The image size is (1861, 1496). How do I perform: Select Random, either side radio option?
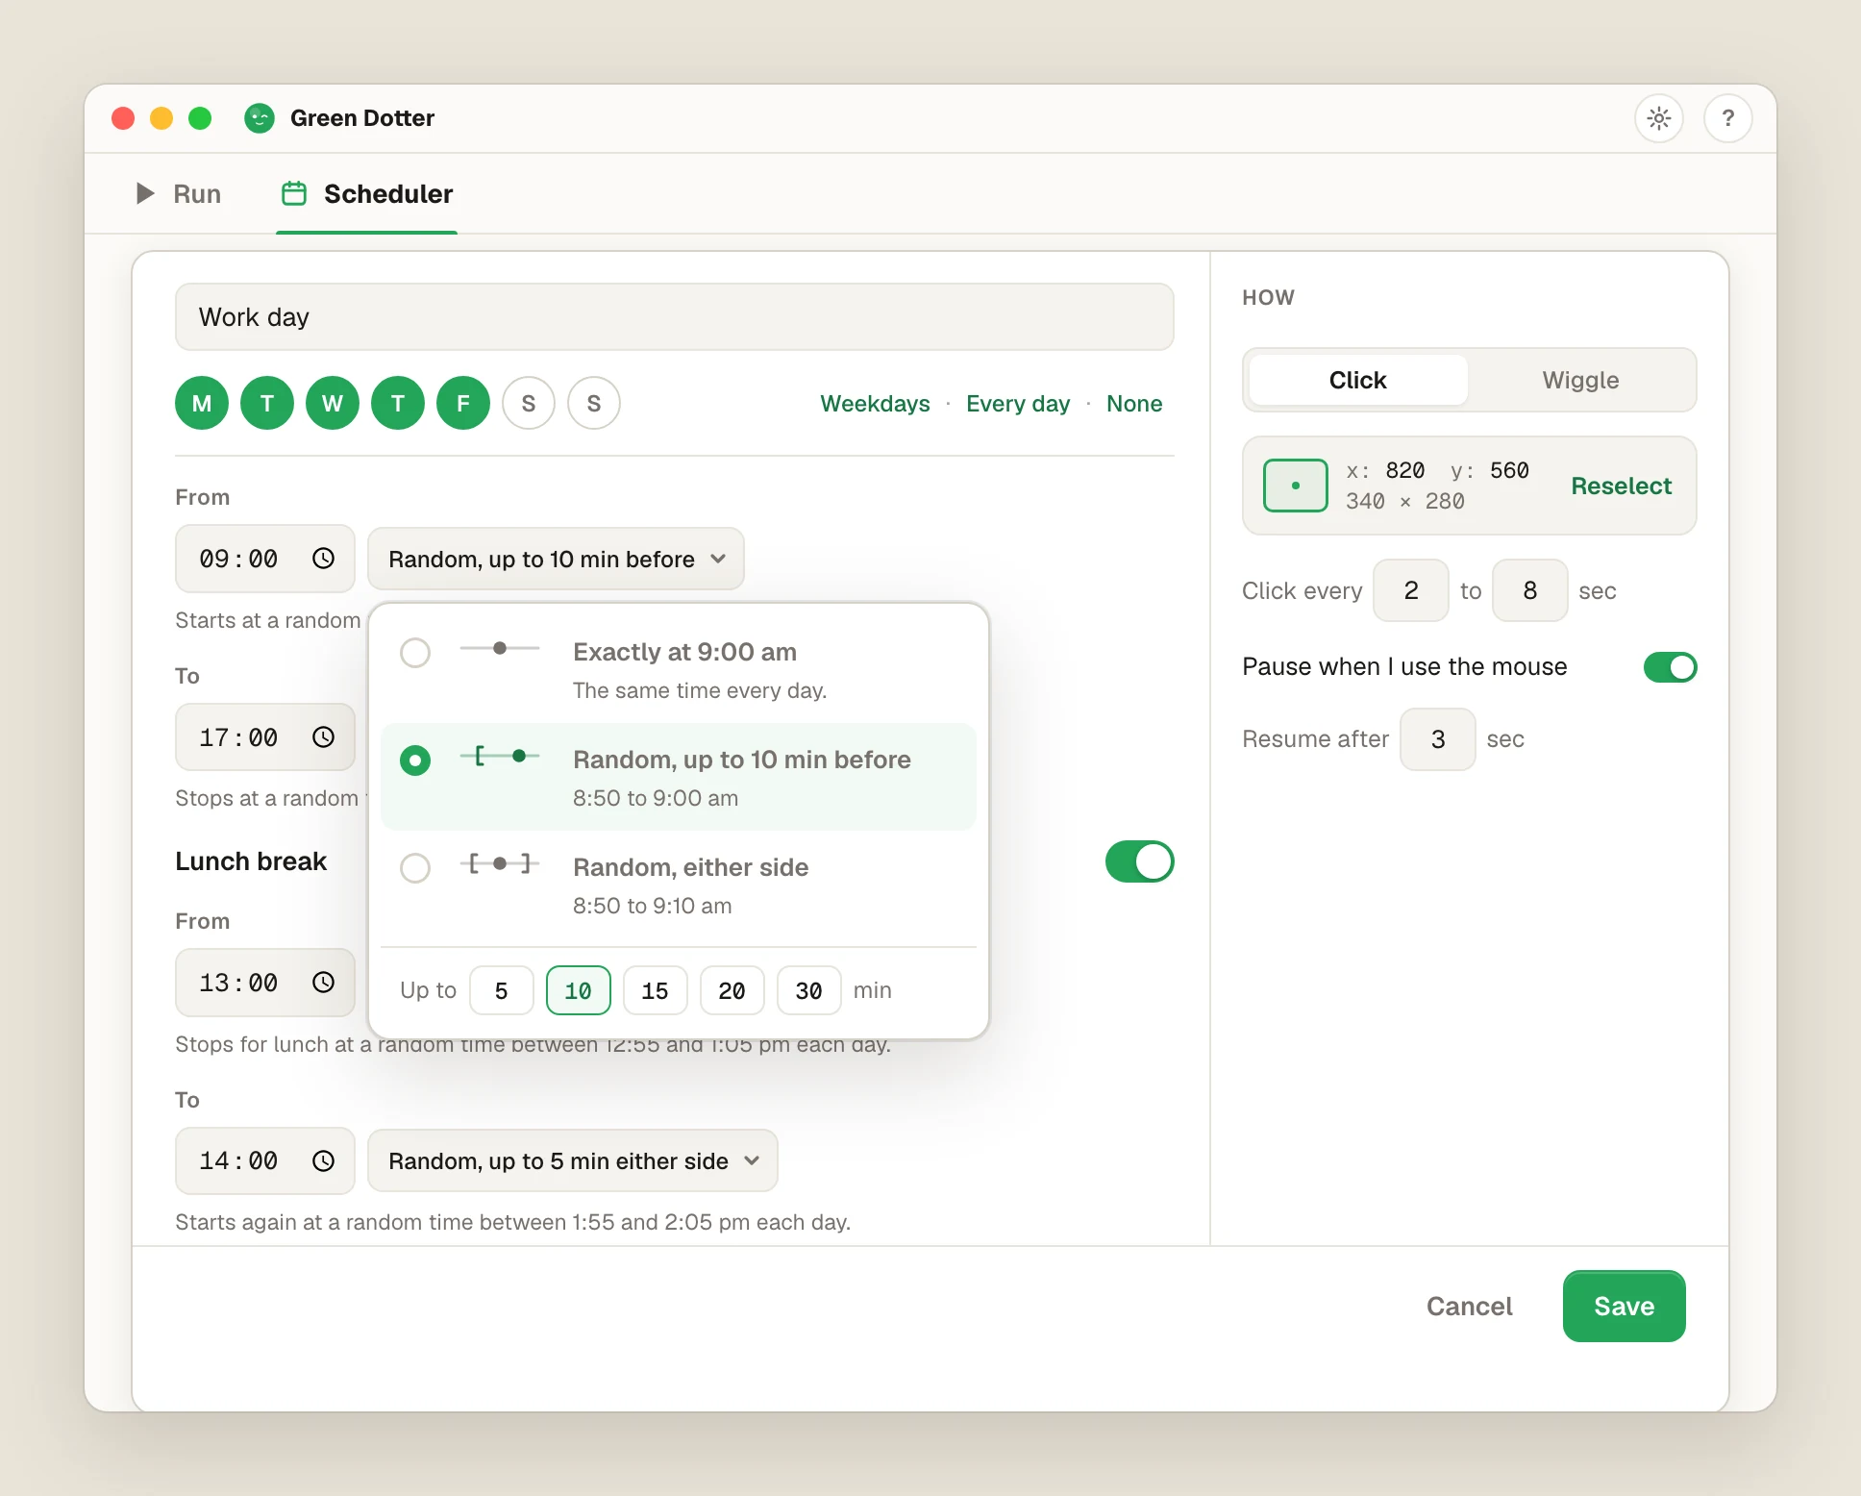point(679,885)
